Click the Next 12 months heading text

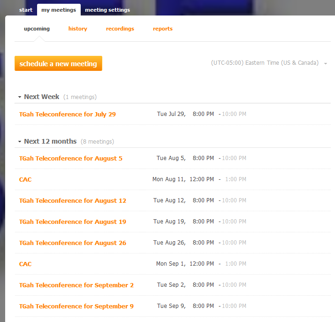point(50,141)
